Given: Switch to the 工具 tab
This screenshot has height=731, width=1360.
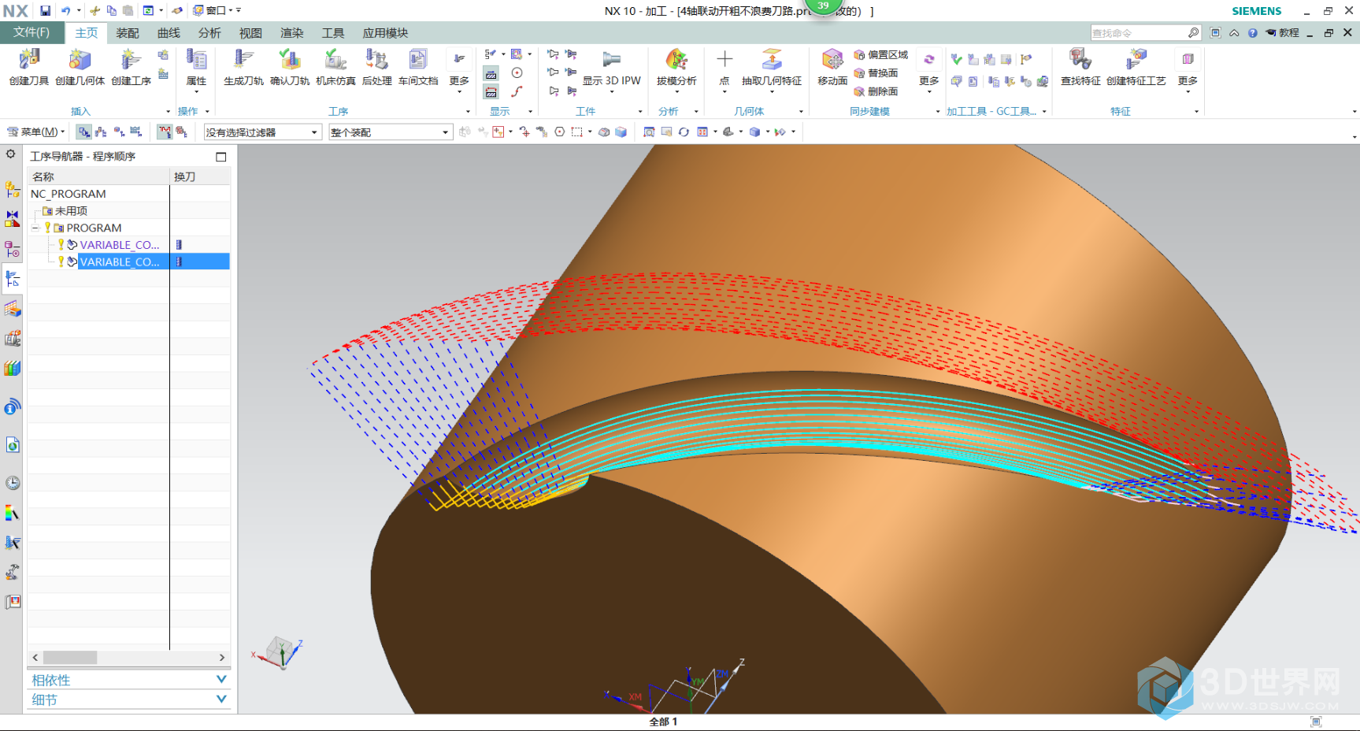Looking at the screenshot, I should [333, 33].
